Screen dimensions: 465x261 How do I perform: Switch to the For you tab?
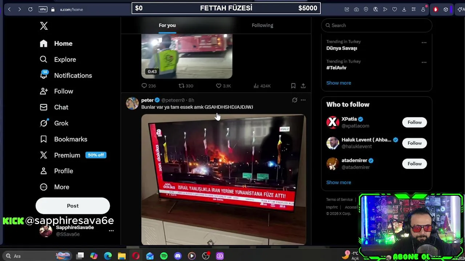tap(167, 25)
